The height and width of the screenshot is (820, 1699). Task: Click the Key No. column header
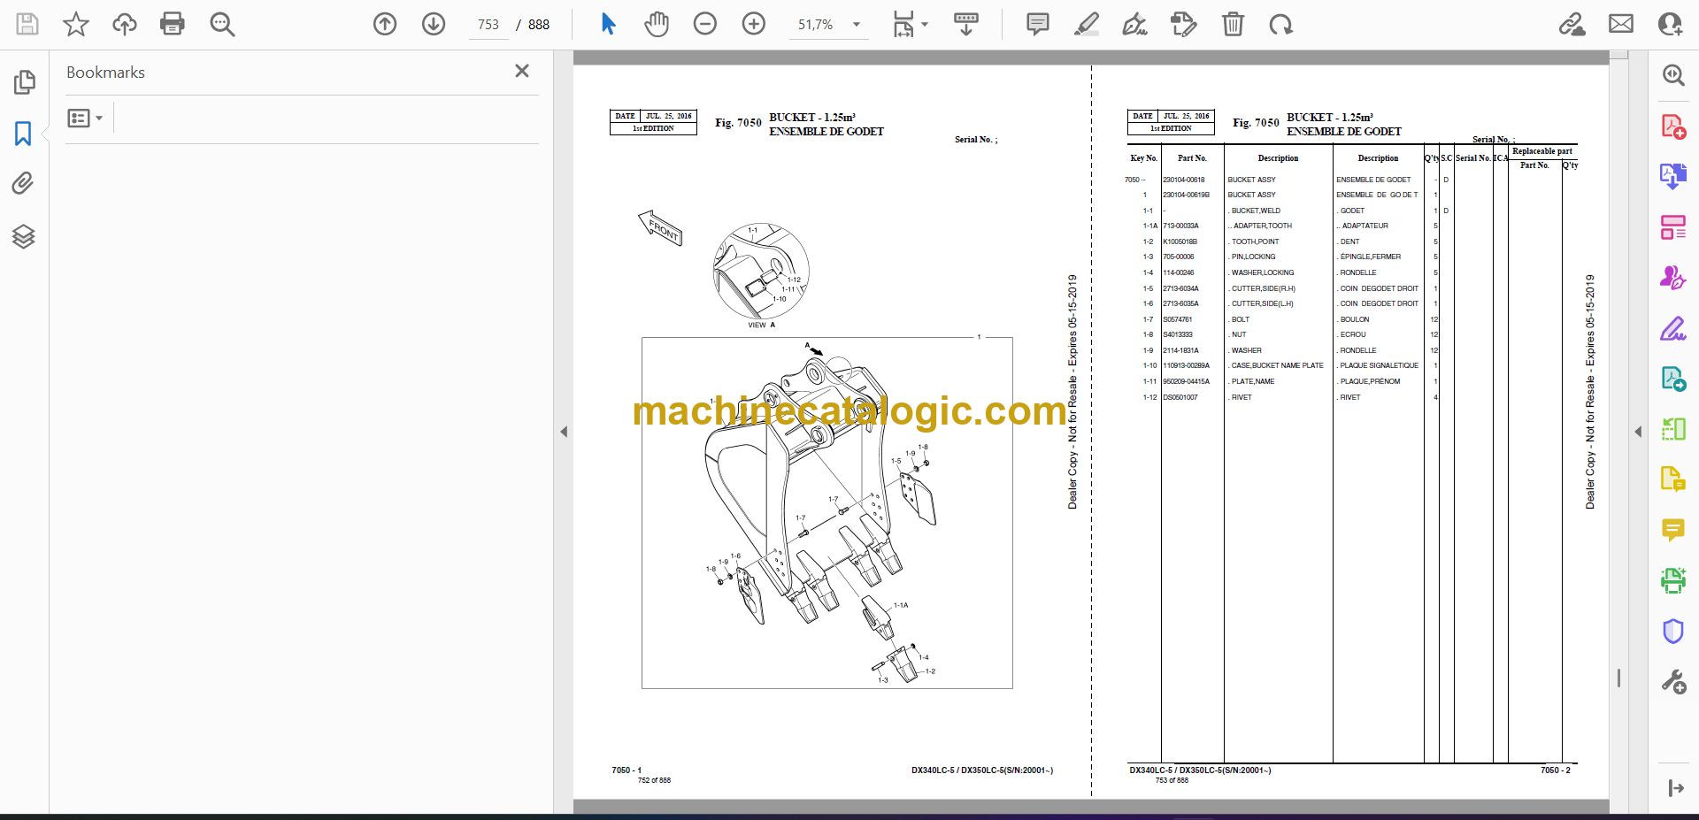1143,158
